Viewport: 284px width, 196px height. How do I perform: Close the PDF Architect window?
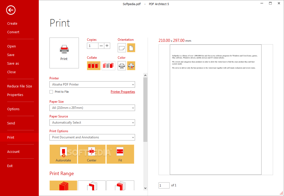pos(279,3)
